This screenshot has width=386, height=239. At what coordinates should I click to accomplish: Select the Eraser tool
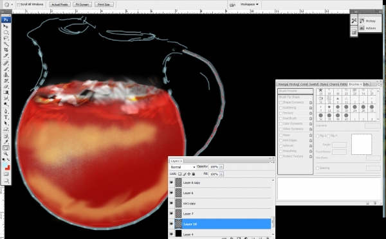point(6,87)
